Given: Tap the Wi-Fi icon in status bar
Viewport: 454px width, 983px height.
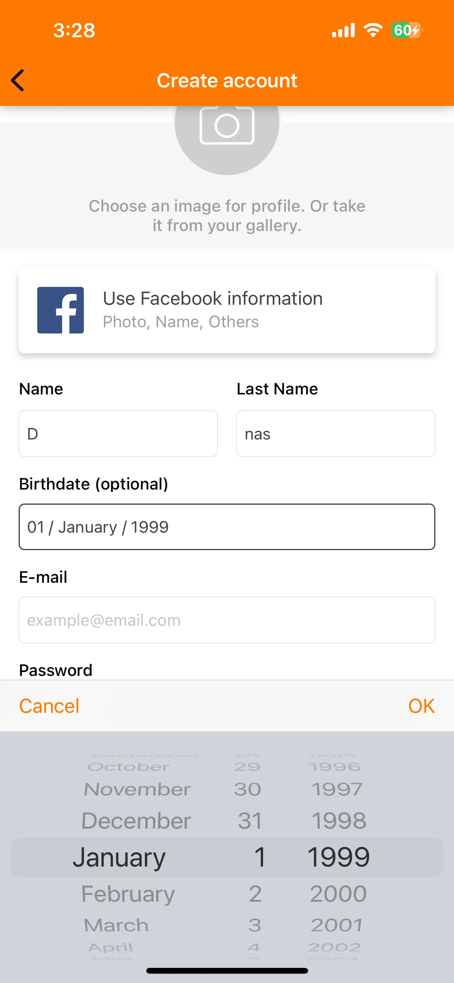Looking at the screenshot, I should pyautogui.click(x=373, y=30).
